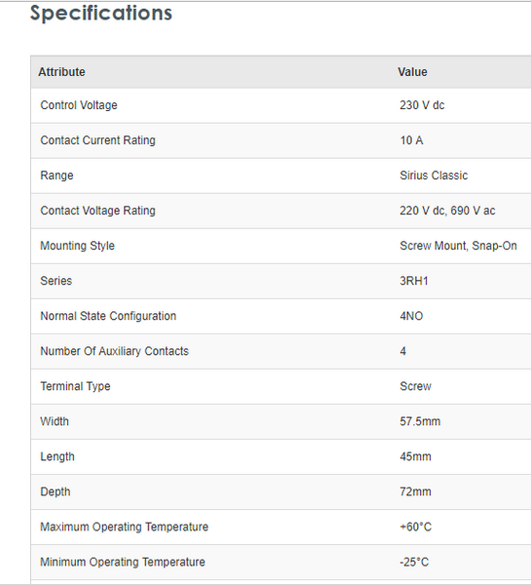531x585 pixels.
Task: Select the 230 V dc value
Action: click(x=422, y=105)
